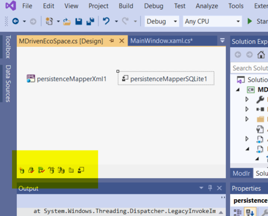The height and width of the screenshot is (216, 268).
Task: Open the Debug configuration dropdown
Action: tap(162, 21)
